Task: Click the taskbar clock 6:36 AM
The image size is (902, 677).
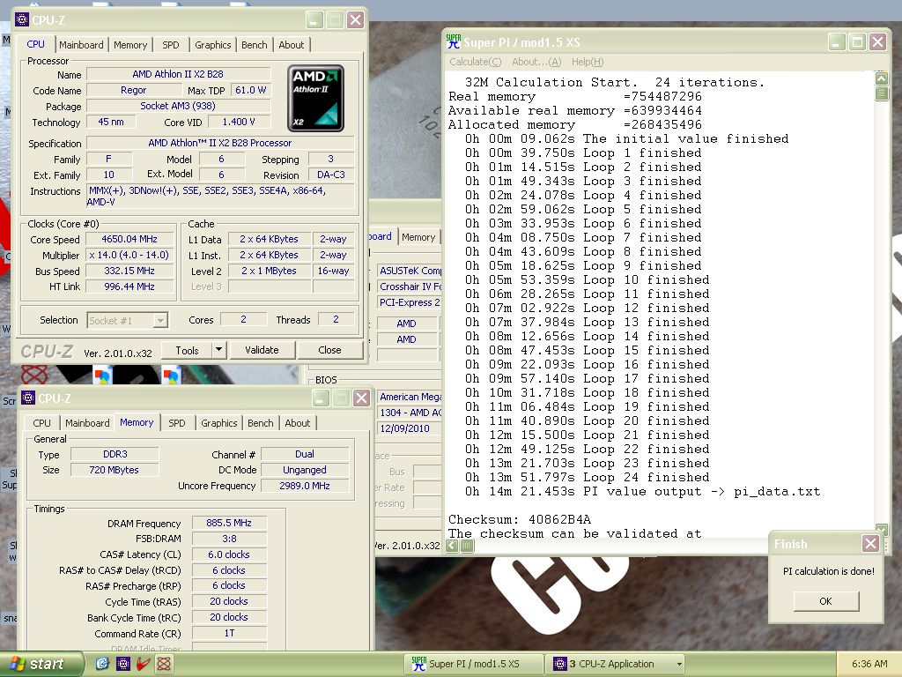Action: pos(869,664)
